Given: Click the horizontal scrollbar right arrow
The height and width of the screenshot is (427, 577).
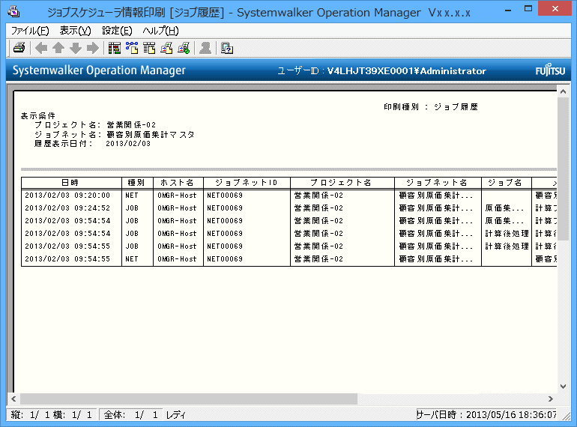Looking at the screenshot, I should pos(551,399).
